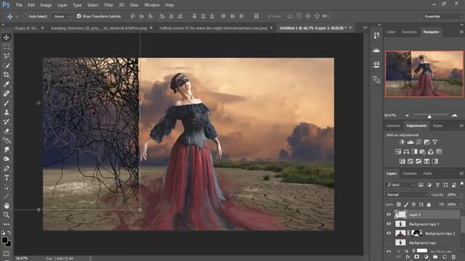The image size is (465, 261).
Task: Add a Brightness/Contrast adjustment
Action: tap(402, 142)
